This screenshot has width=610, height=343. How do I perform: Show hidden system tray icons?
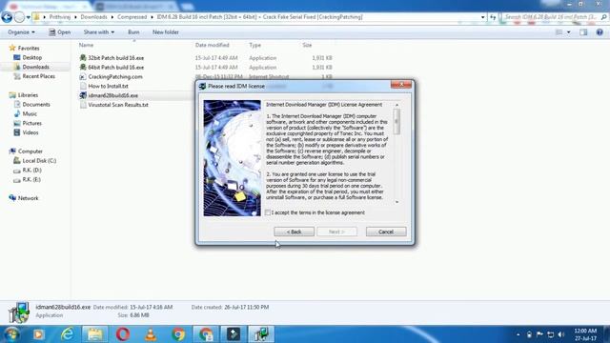pyautogui.click(x=518, y=334)
